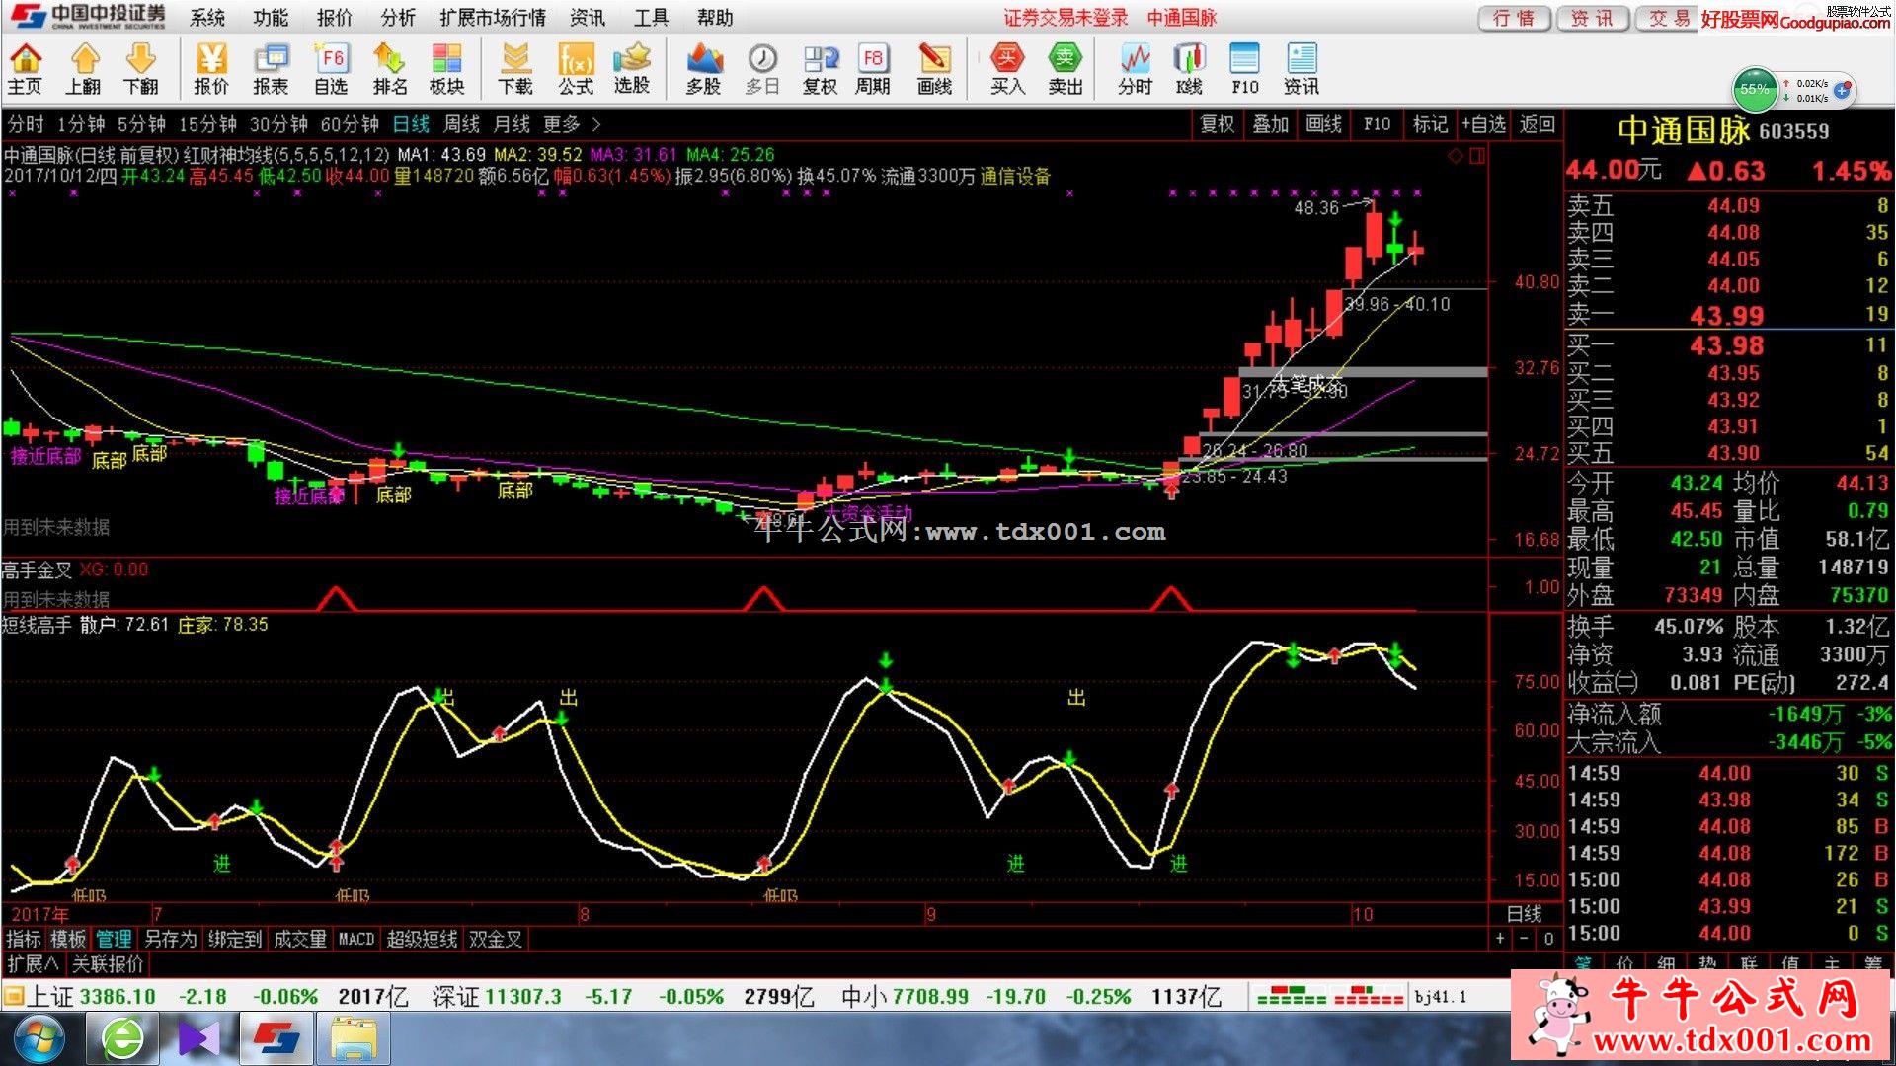Open the K线 candlestick icon
This screenshot has height=1066, width=1896.
[1189, 69]
